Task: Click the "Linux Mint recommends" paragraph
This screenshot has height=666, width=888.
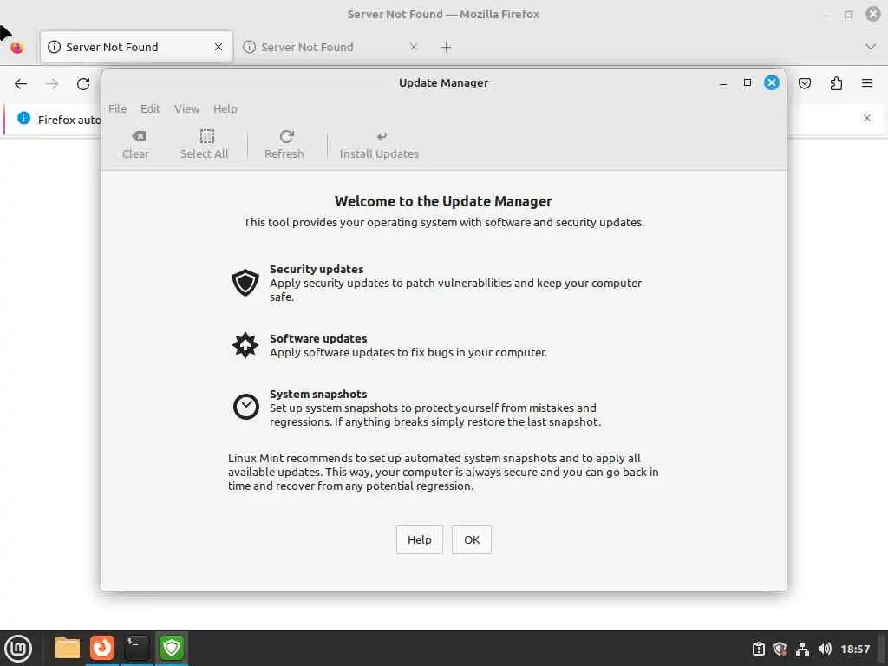Action: click(x=443, y=472)
